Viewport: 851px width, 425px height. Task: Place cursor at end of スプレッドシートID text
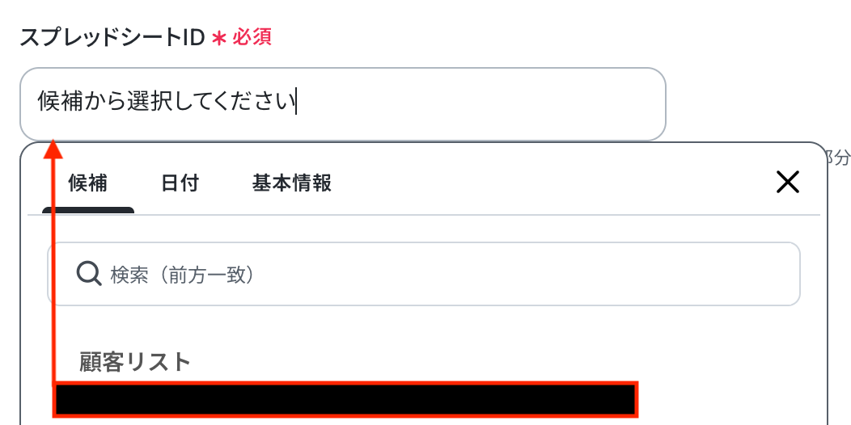coord(296,103)
